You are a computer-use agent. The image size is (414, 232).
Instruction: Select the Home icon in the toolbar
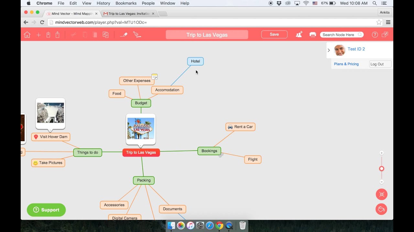27,34
